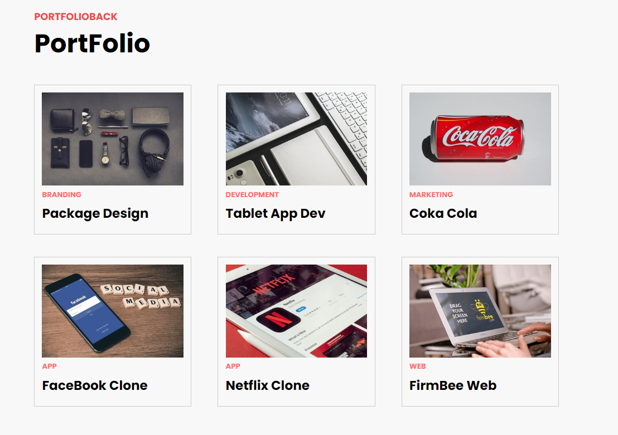Select the BRANDING category label

click(x=62, y=194)
